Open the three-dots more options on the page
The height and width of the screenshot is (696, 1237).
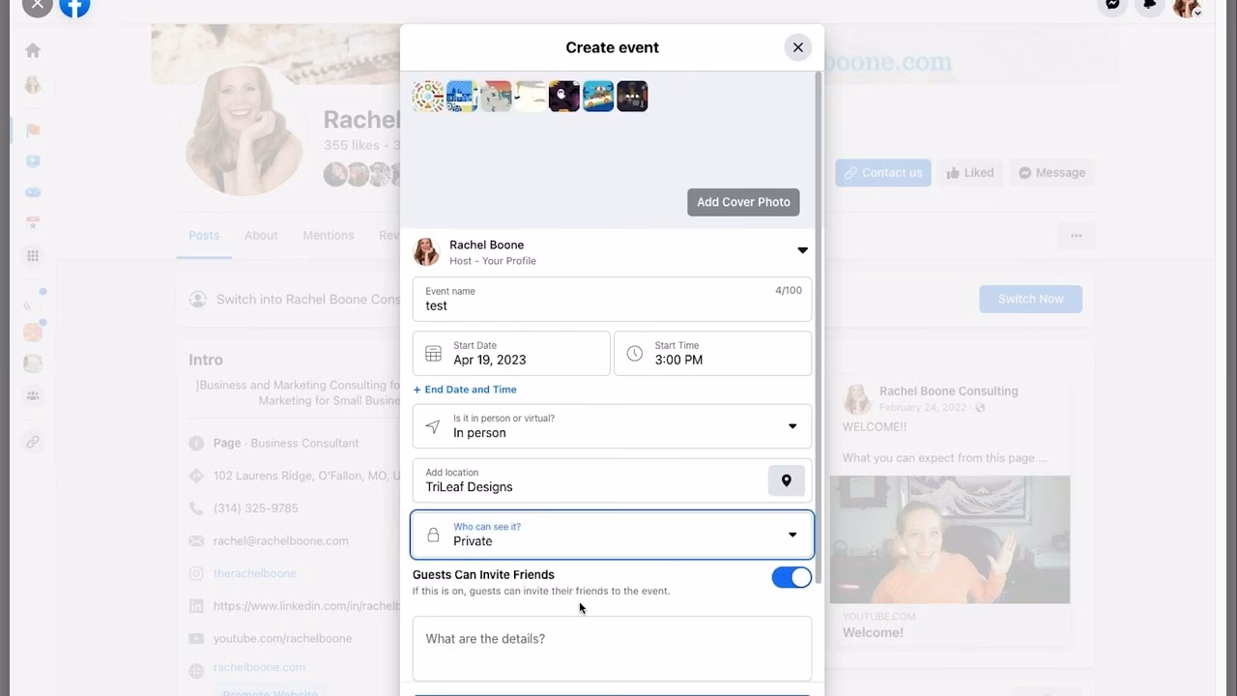1076,235
